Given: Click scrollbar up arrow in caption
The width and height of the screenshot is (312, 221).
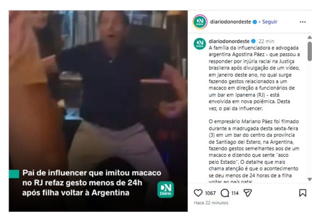Looking at the screenshot, I should (x=309, y=37).
